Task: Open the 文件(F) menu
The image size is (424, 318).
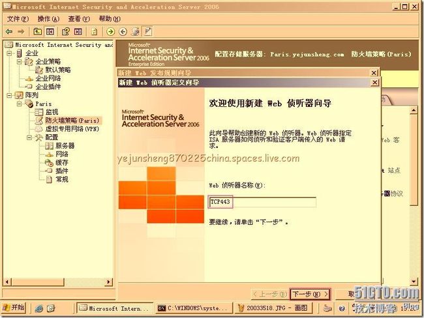Action: 18,19
